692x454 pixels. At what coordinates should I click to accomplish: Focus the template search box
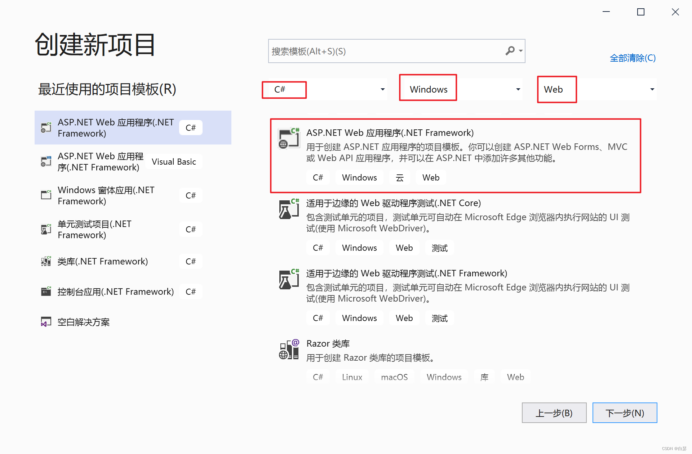(396, 51)
